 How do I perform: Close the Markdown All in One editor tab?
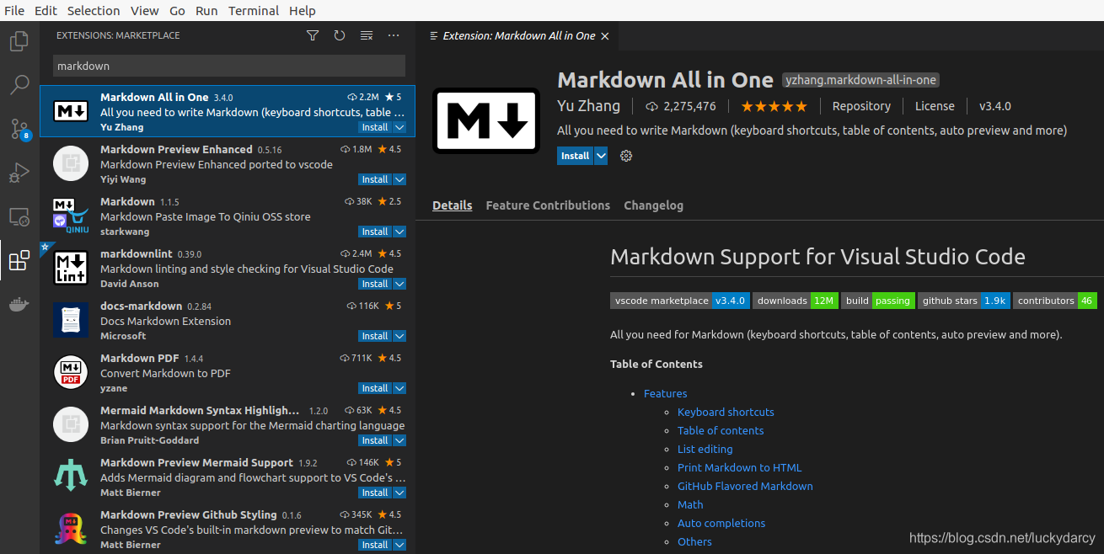[x=605, y=36]
